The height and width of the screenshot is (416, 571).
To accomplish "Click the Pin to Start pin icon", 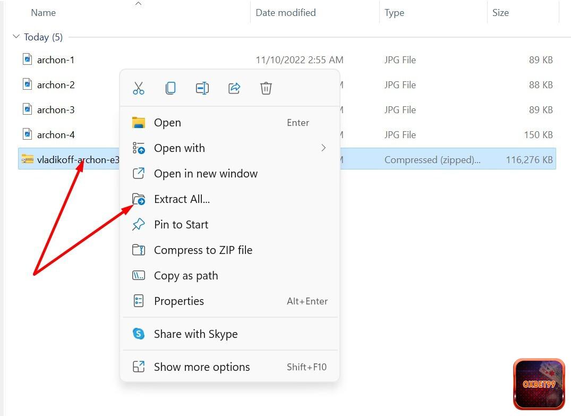I will point(139,224).
